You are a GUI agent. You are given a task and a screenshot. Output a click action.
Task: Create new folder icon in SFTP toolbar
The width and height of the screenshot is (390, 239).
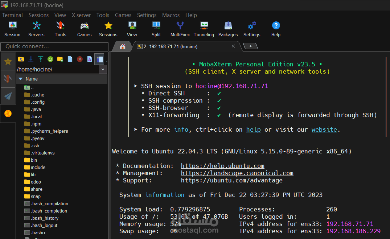coord(60,59)
